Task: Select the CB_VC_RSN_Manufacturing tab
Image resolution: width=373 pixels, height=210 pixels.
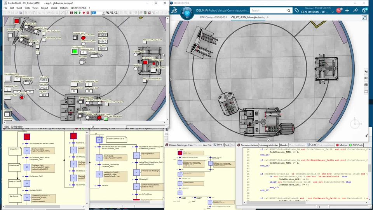Action: coord(248,17)
